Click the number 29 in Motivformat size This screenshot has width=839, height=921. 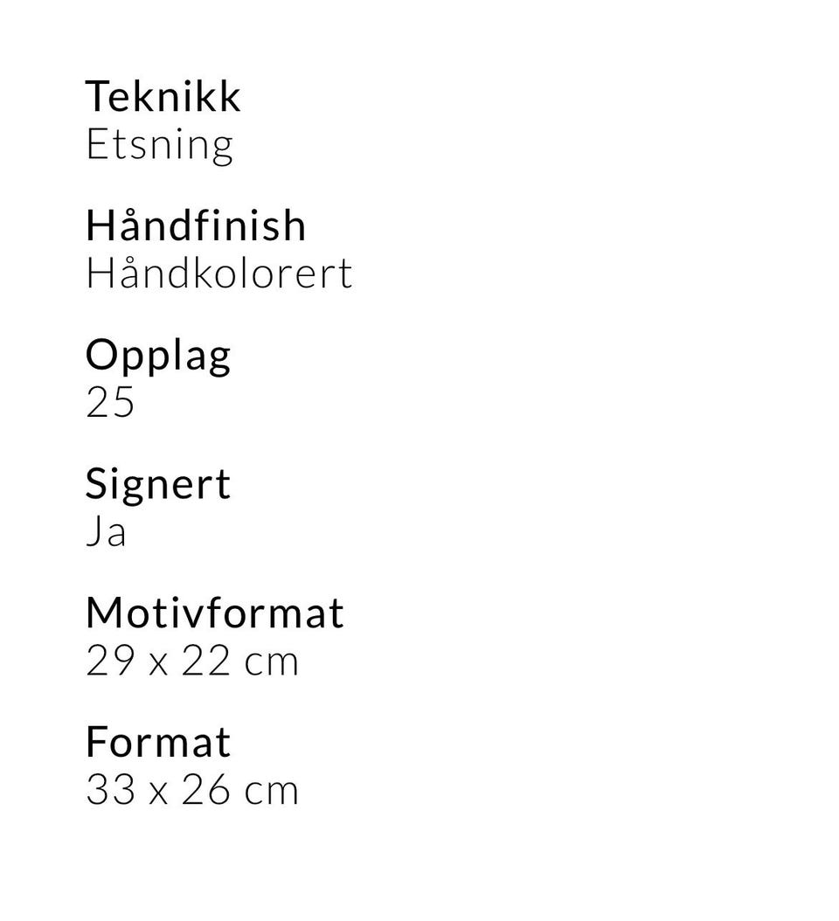point(110,661)
